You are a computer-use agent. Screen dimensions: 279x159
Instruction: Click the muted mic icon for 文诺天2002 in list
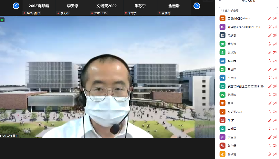(x=270, y=112)
